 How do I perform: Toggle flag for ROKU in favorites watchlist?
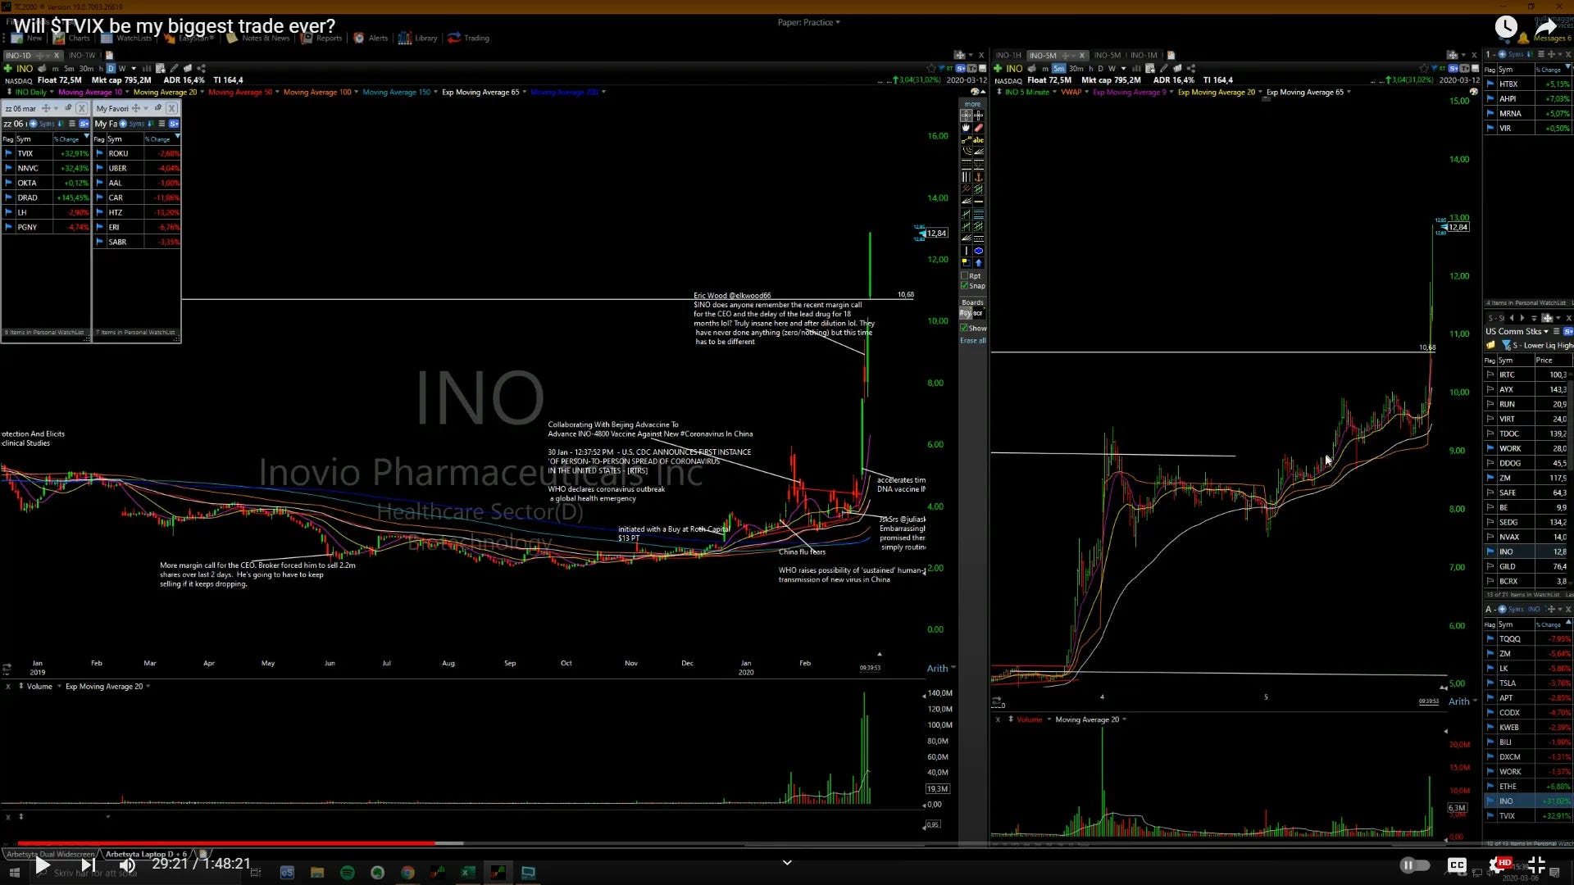99,153
